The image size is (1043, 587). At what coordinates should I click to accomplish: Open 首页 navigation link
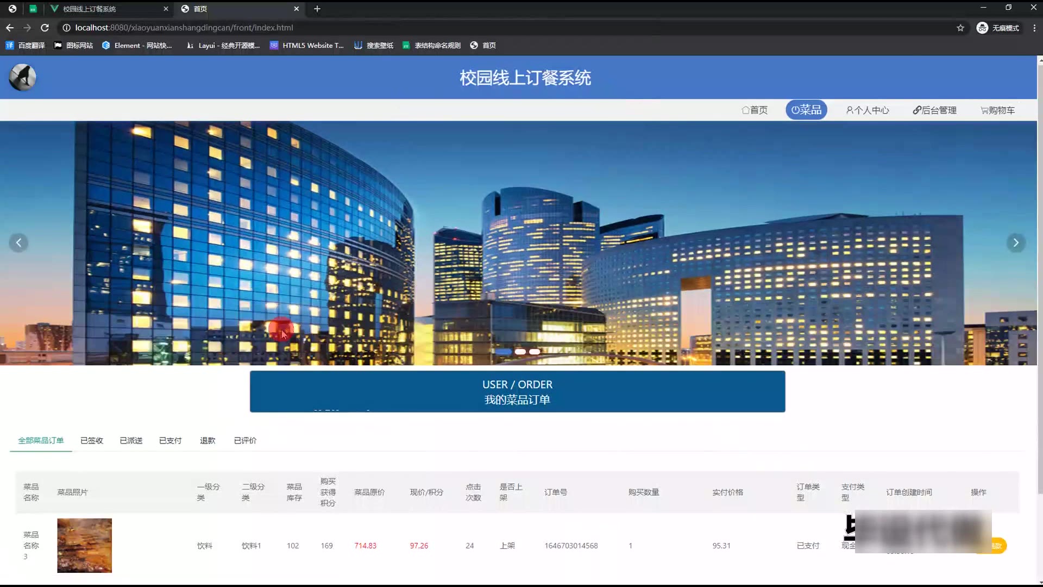(755, 110)
